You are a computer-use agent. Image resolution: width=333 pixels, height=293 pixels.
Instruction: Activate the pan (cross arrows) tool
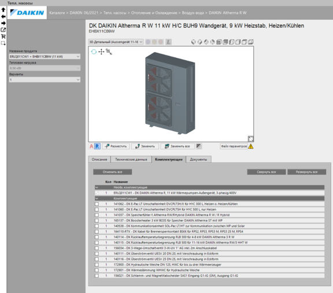[x=101, y=51]
